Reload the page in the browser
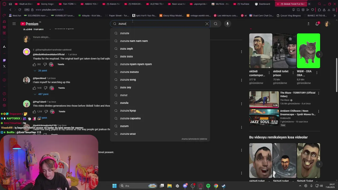This screenshot has height=190, width=338. coord(20,10)
